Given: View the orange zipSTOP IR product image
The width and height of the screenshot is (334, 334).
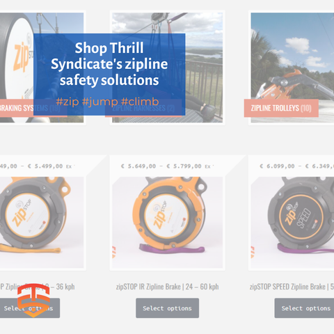Looking at the screenshot, I should [x=167, y=223].
